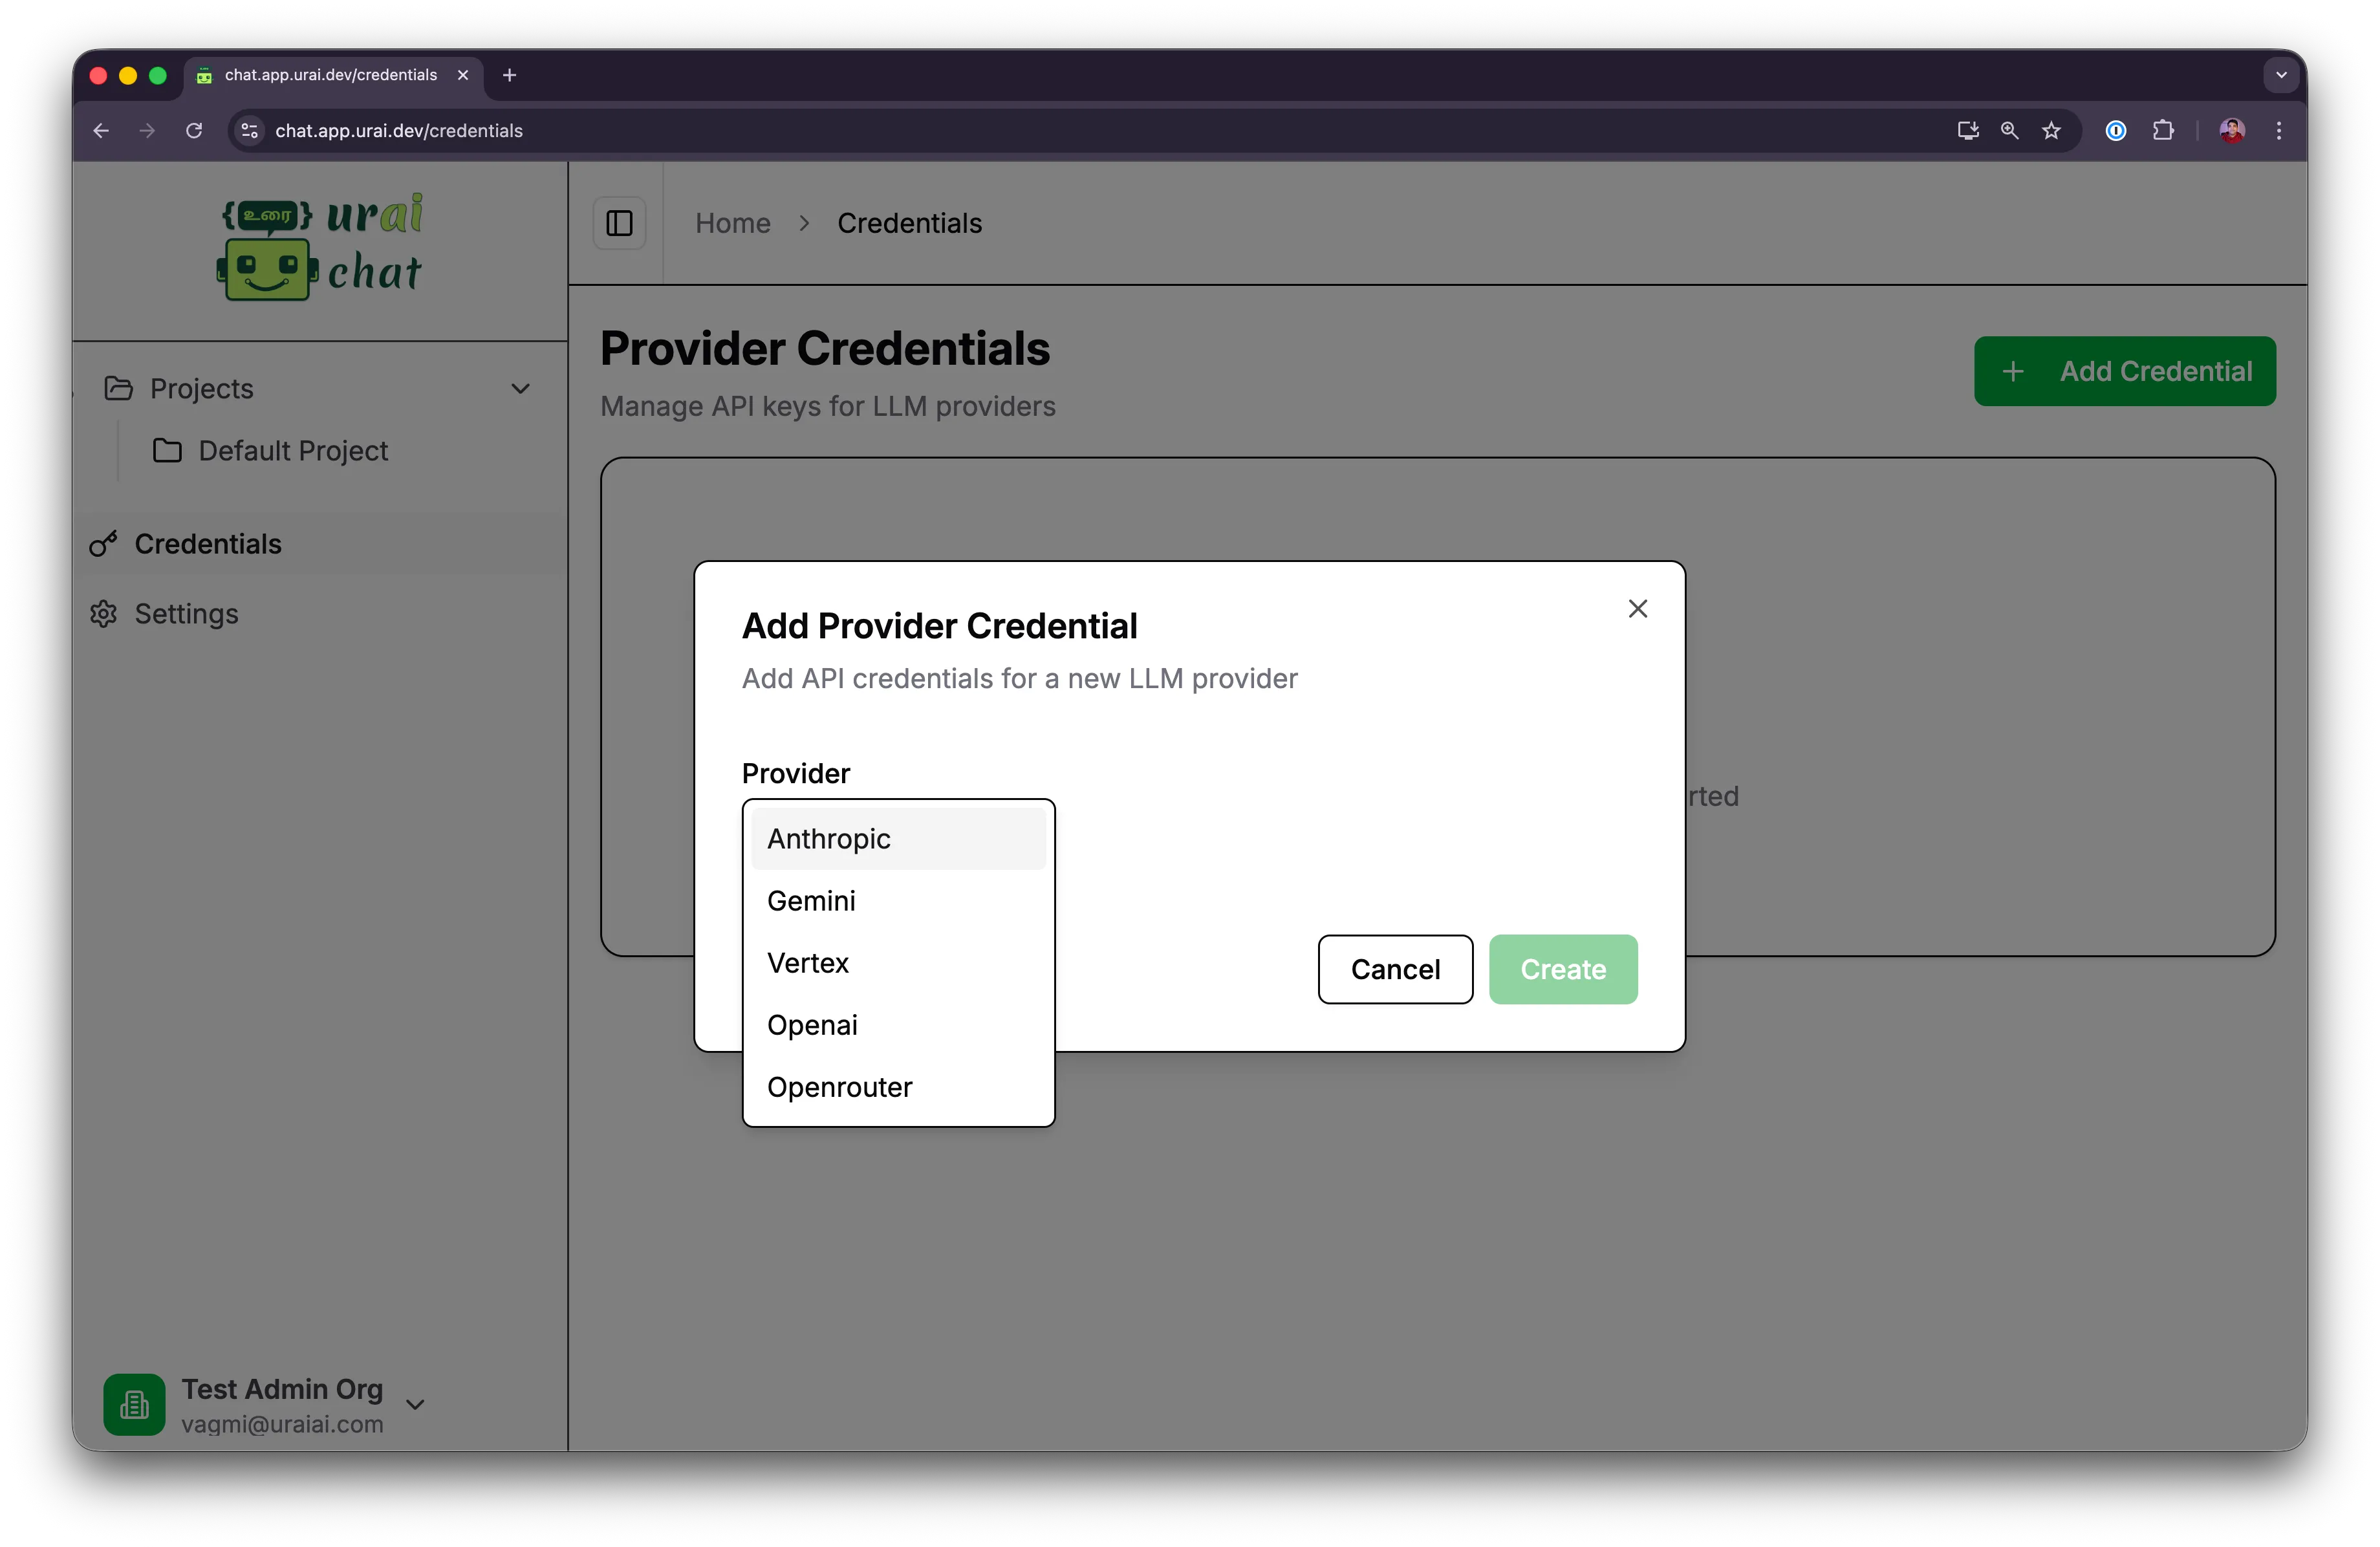This screenshot has height=1547, width=2380.
Task: Toggle the sidebar panel icon
Action: click(619, 223)
